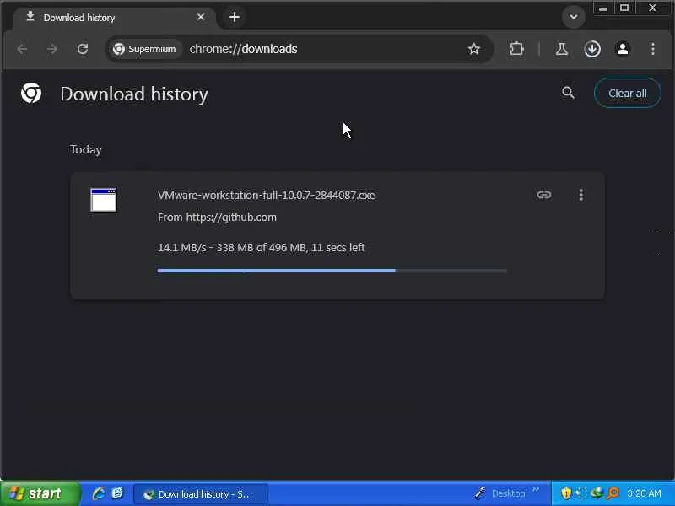675x506 pixels.
Task: Click the https://github.com source link
Action: pos(231,218)
